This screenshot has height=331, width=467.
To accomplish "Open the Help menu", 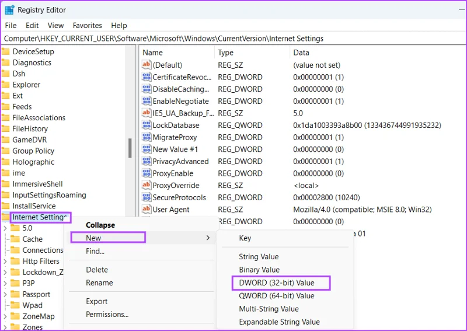I will (x=119, y=25).
